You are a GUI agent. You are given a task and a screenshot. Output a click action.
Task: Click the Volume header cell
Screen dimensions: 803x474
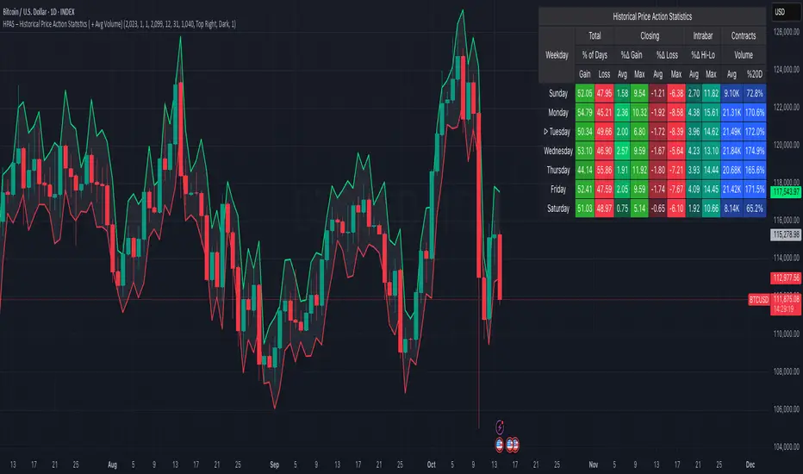pos(743,55)
